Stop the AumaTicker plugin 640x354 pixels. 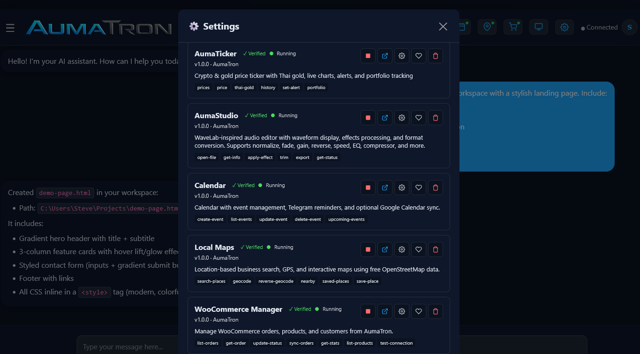click(368, 56)
